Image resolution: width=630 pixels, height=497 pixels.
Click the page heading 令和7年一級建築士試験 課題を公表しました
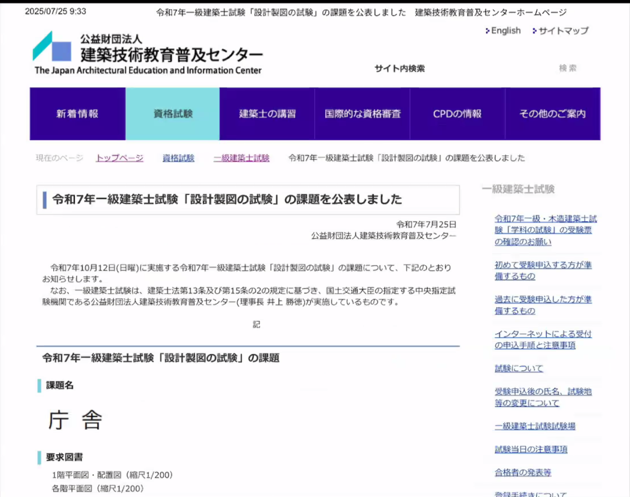click(227, 199)
